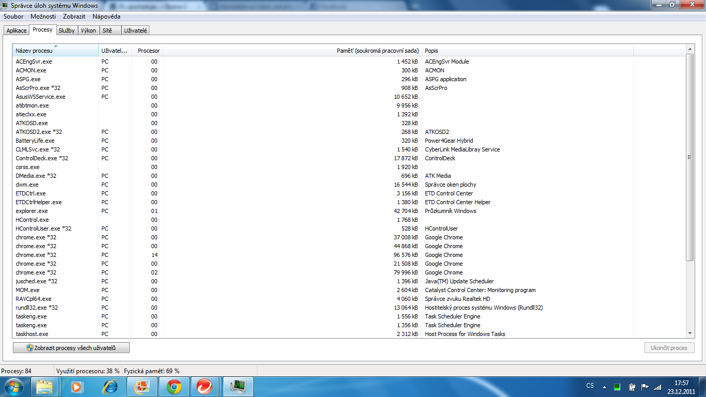The width and height of the screenshot is (706, 397).
Task: Open Windows Explorer from the taskbar
Action: [x=45, y=387]
